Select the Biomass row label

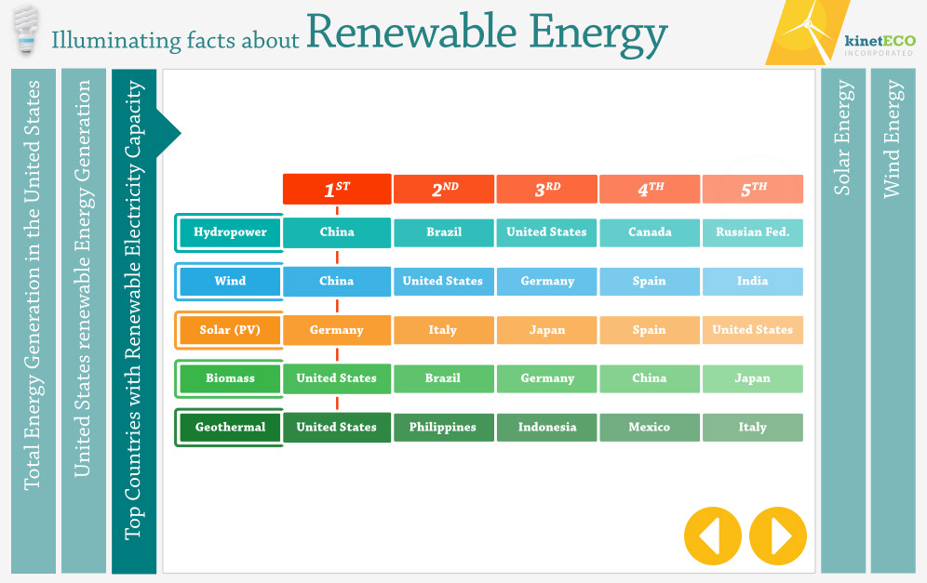(230, 378)
